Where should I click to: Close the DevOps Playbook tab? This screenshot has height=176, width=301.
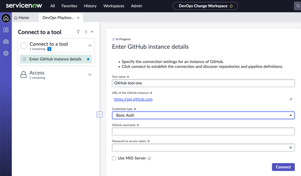click(78, 18)
